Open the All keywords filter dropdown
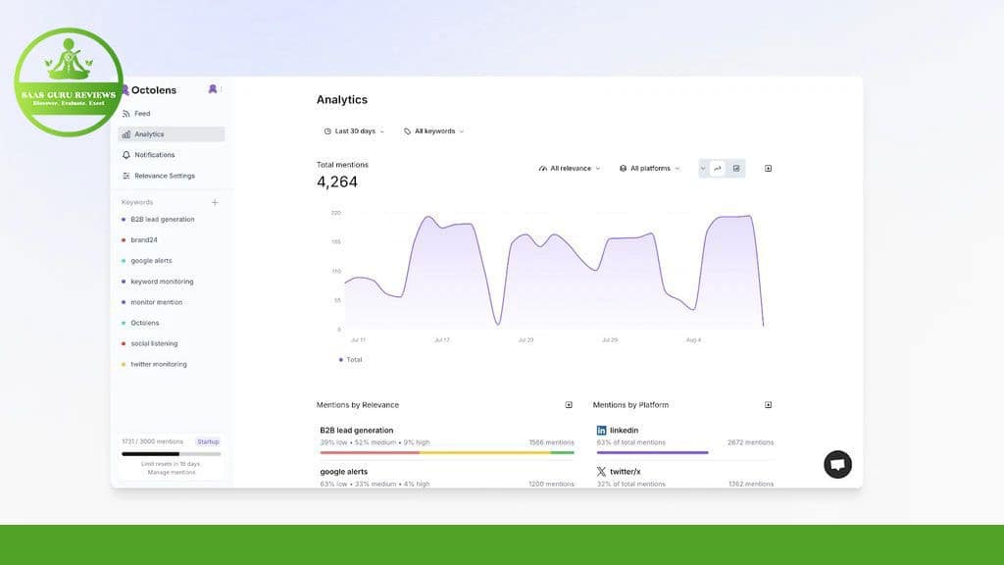Image resolution: width=1004 pixels, height=565 pixels. (433, 131)
